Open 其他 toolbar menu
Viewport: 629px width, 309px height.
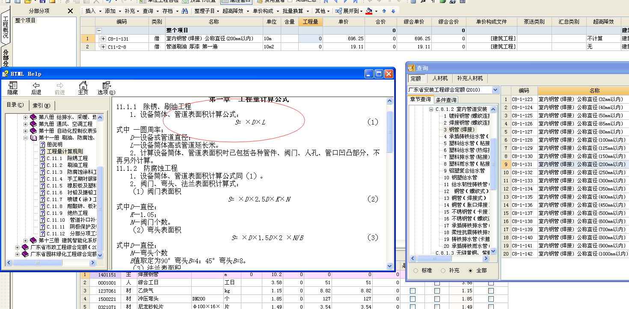coord(322,11)
